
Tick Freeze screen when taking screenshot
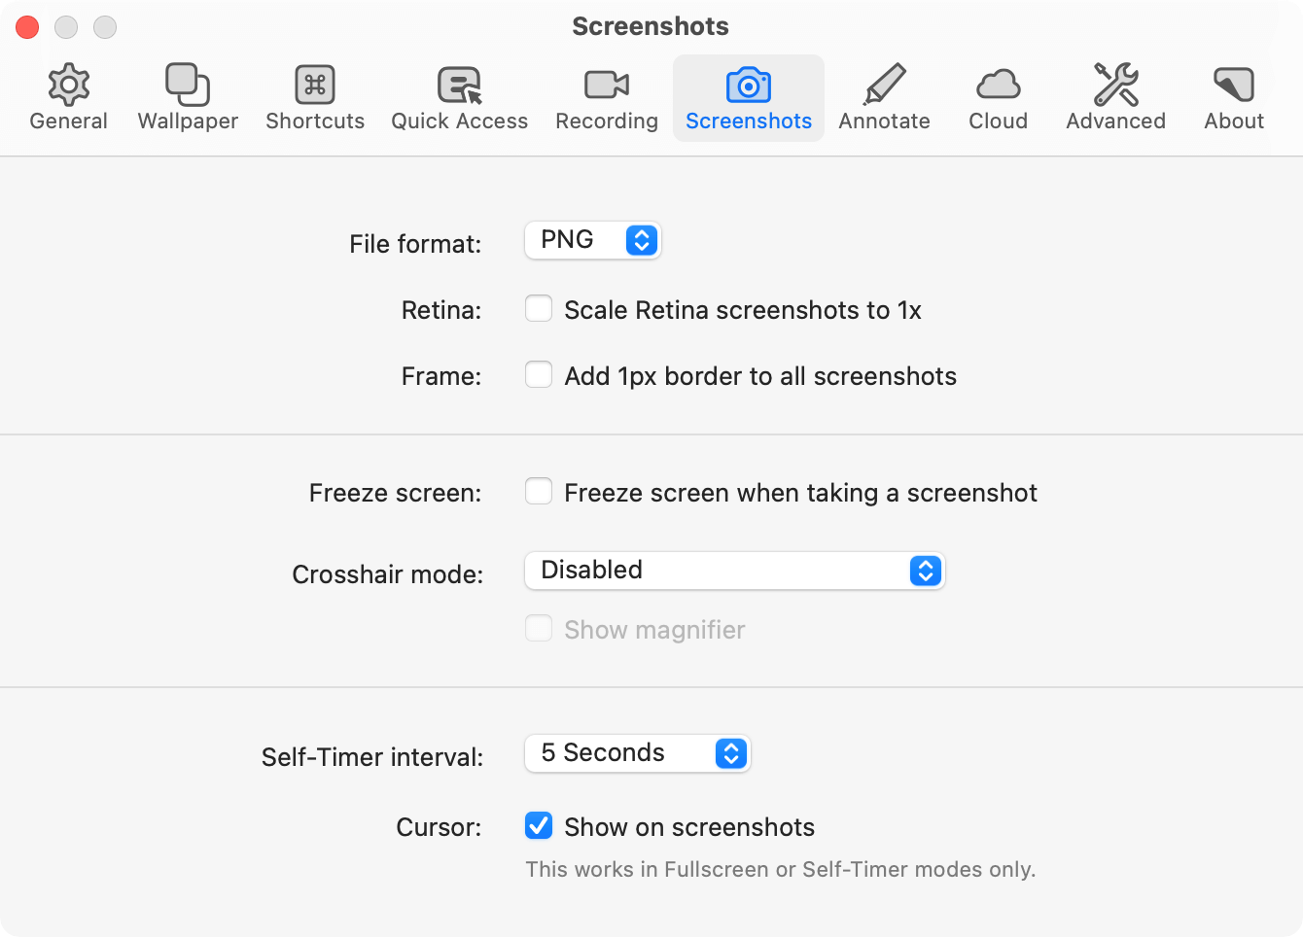539,492
